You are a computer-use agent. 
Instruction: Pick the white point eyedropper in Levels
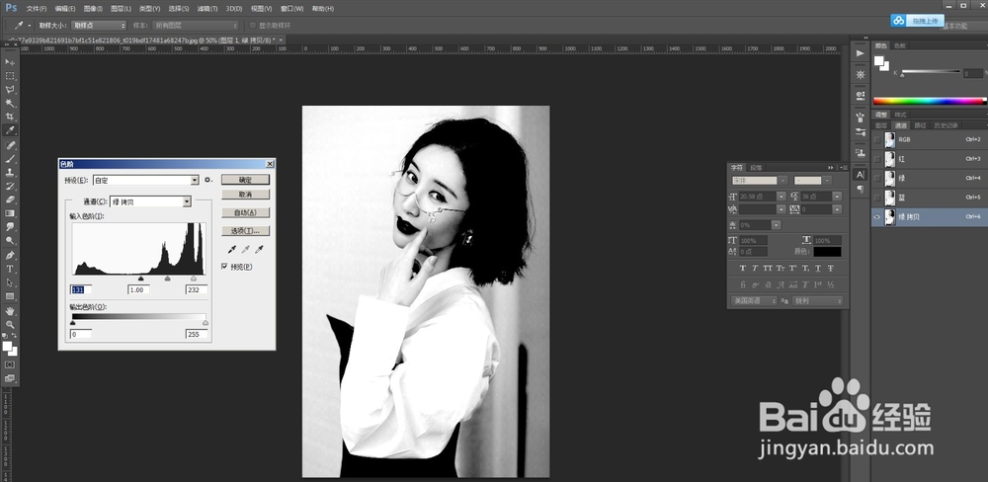pyautogui.click(x=259, y=250)
